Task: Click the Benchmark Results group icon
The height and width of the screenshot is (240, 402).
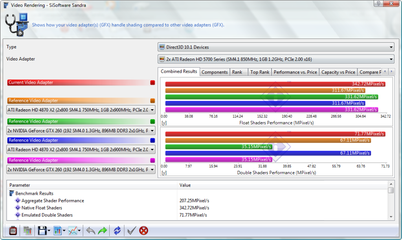Action: pos(11,193)
